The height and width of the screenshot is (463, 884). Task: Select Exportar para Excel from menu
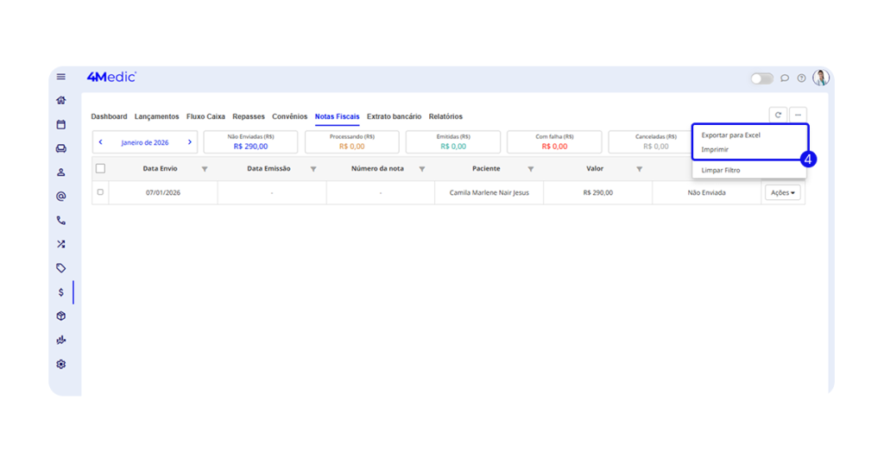[730, 135]
